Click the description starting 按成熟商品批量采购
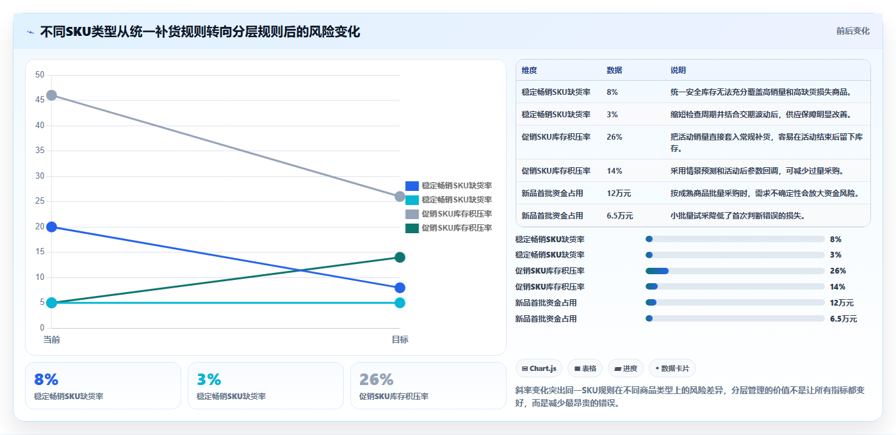 click(765, 193)
